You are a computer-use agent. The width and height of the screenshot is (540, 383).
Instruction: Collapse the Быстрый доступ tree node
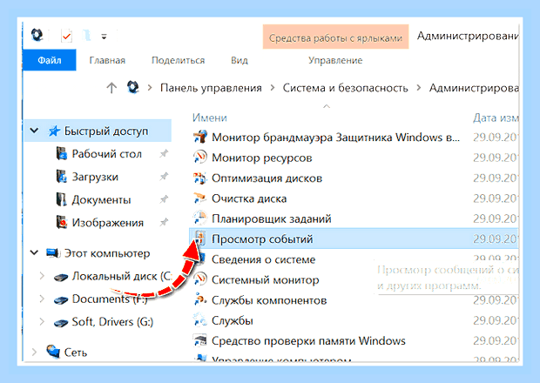[x=34, y=131]
